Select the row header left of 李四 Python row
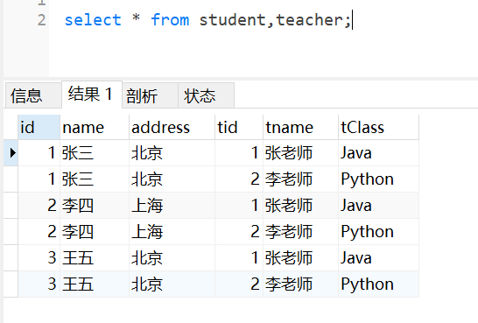This screenshot has height=323, width=478. click(x=11, y=232)
